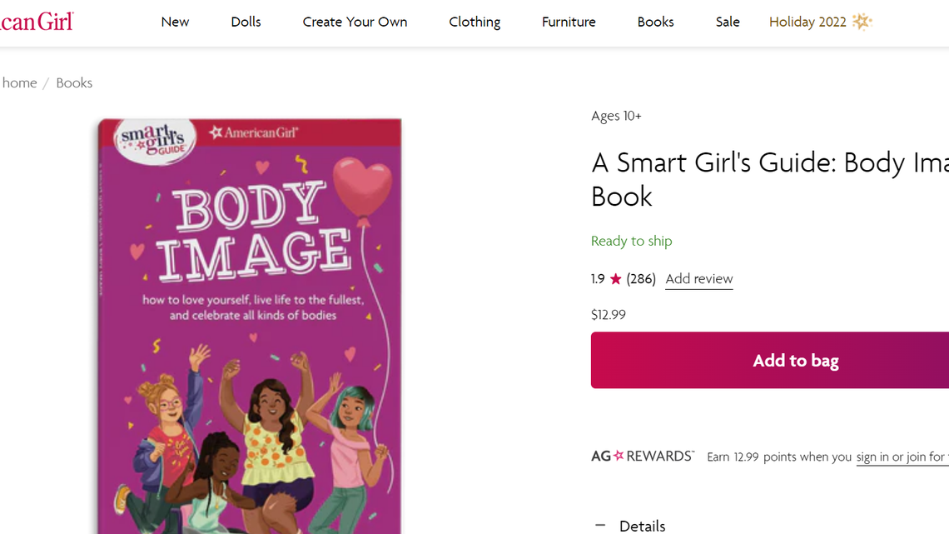Image resolution: width=949 pixels, height=534 pixels.
Task: Open the Dolls menu
Action: pyautogui.click(x=246, y=22)
